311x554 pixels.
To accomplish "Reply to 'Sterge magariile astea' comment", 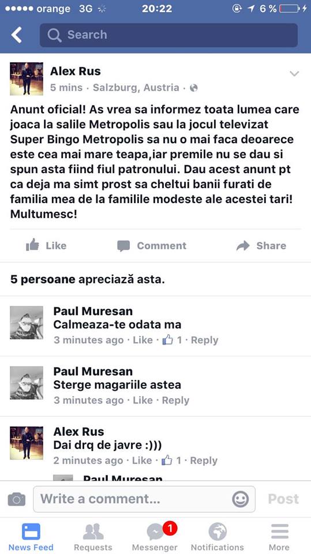I will pos(175,400).
